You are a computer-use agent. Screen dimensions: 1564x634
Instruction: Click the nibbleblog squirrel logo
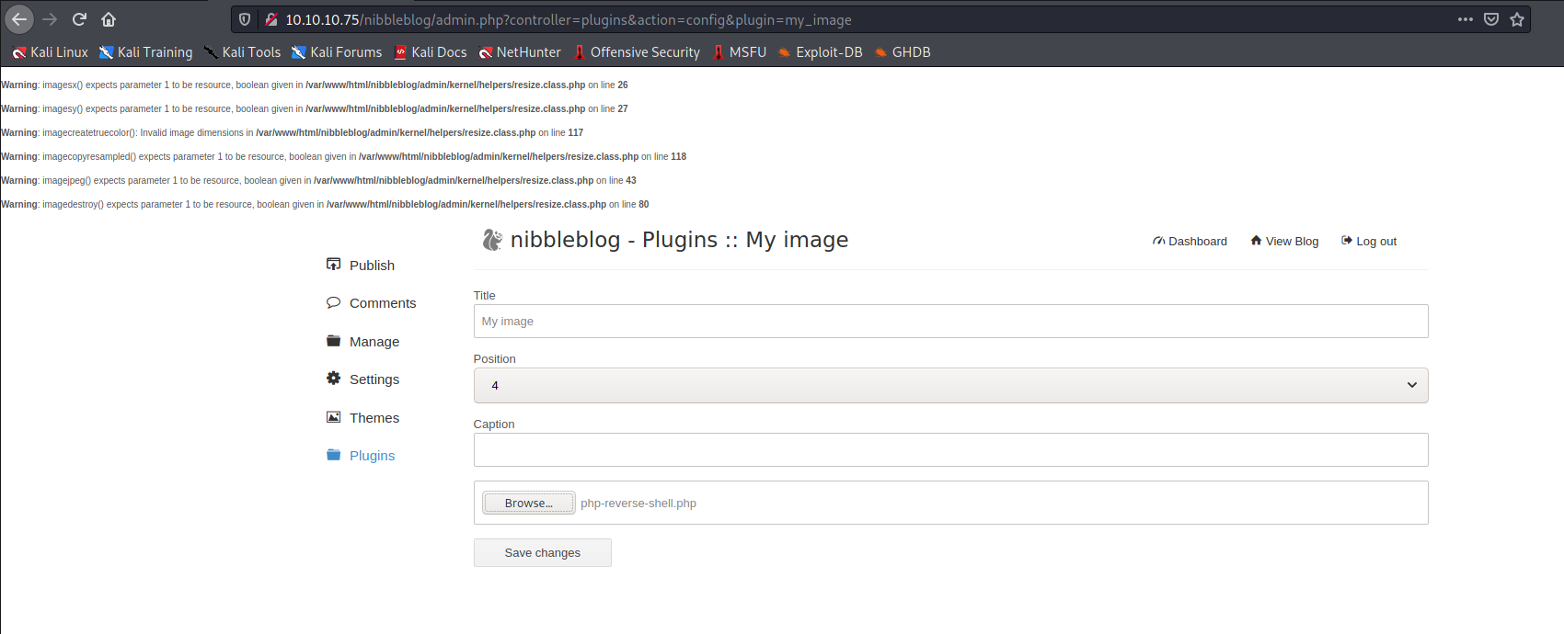click(492, 240)
